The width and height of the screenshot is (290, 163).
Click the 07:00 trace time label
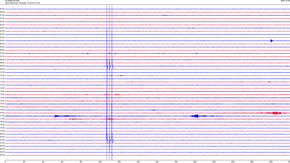tap(2, 53)
